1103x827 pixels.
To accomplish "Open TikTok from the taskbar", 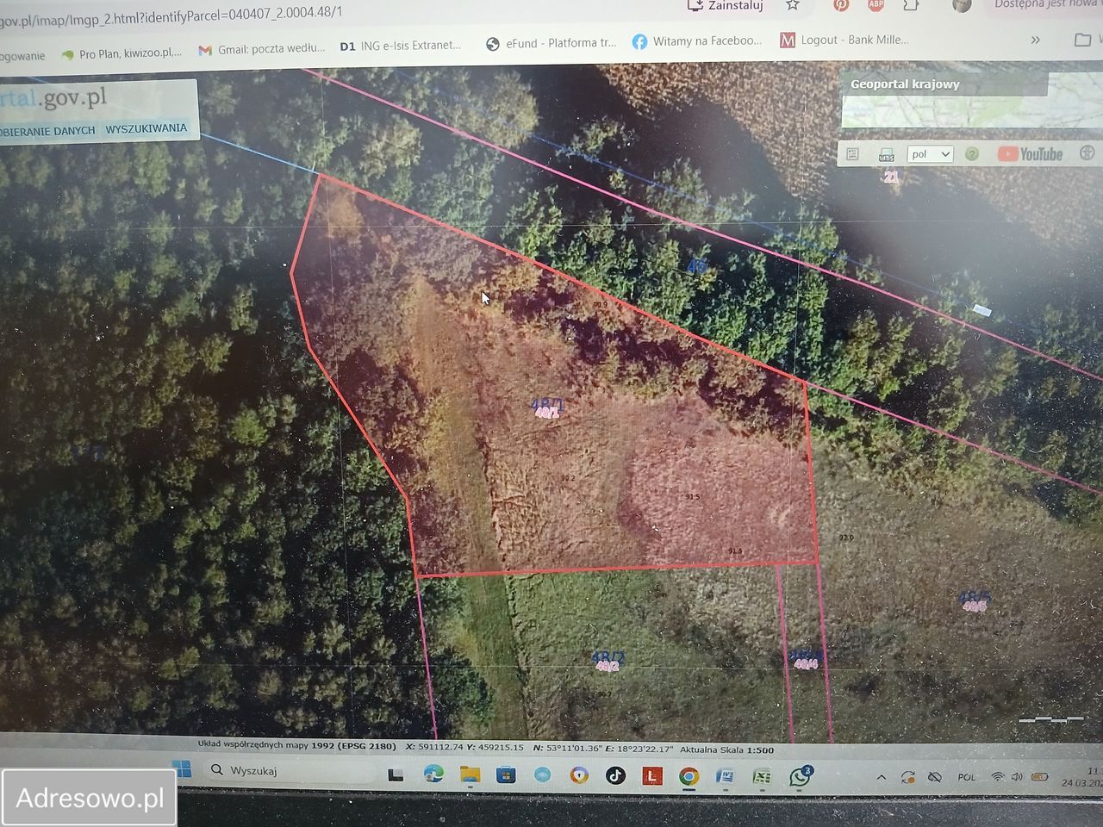I will tap(615, 775).
